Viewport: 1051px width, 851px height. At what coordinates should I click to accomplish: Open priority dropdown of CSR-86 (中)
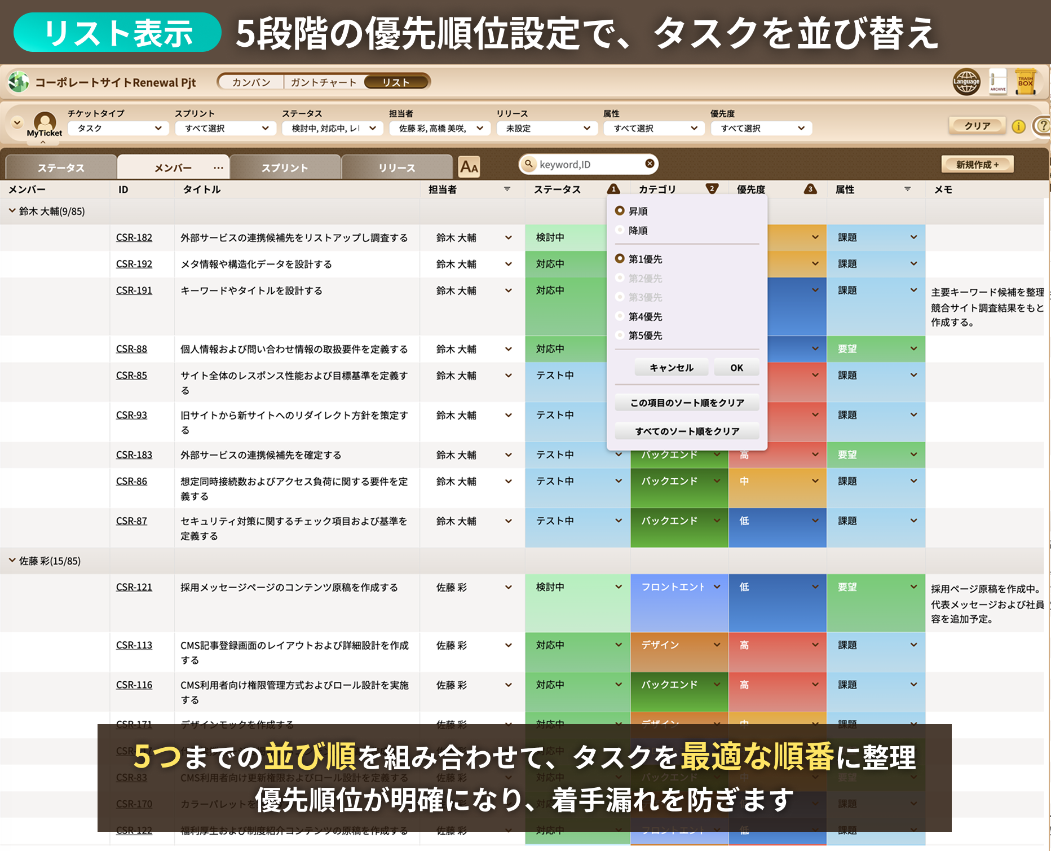pos(815,481)
